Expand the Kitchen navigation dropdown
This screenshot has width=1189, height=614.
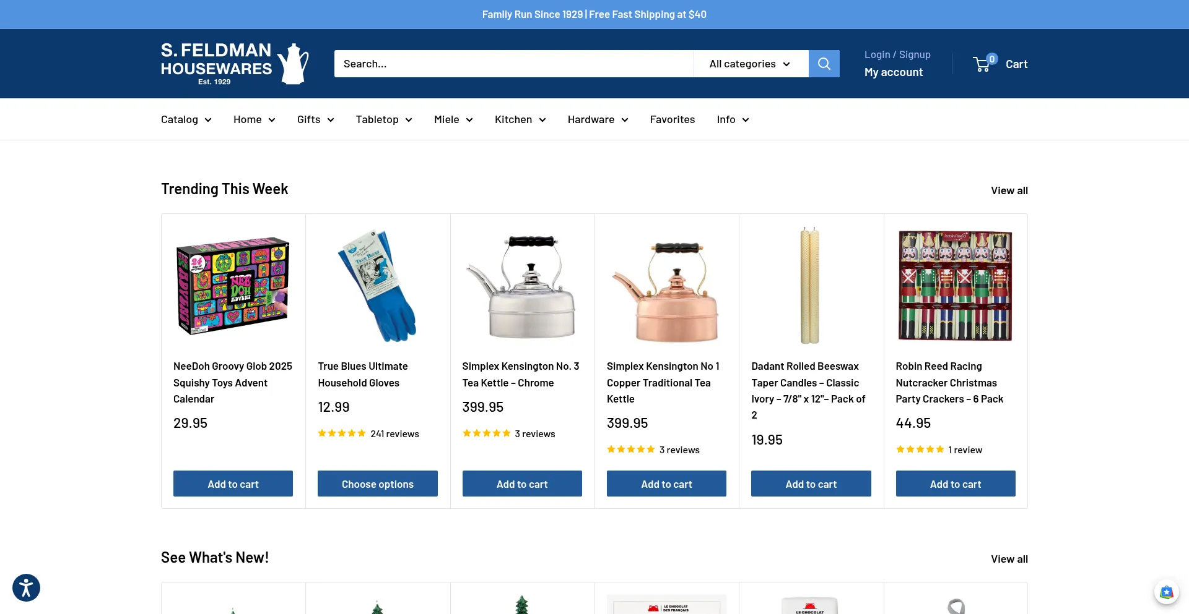pos(520,119)
